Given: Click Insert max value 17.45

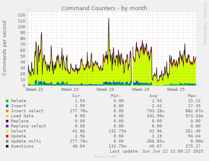Looking at the screenshot, I should [194, 106].
